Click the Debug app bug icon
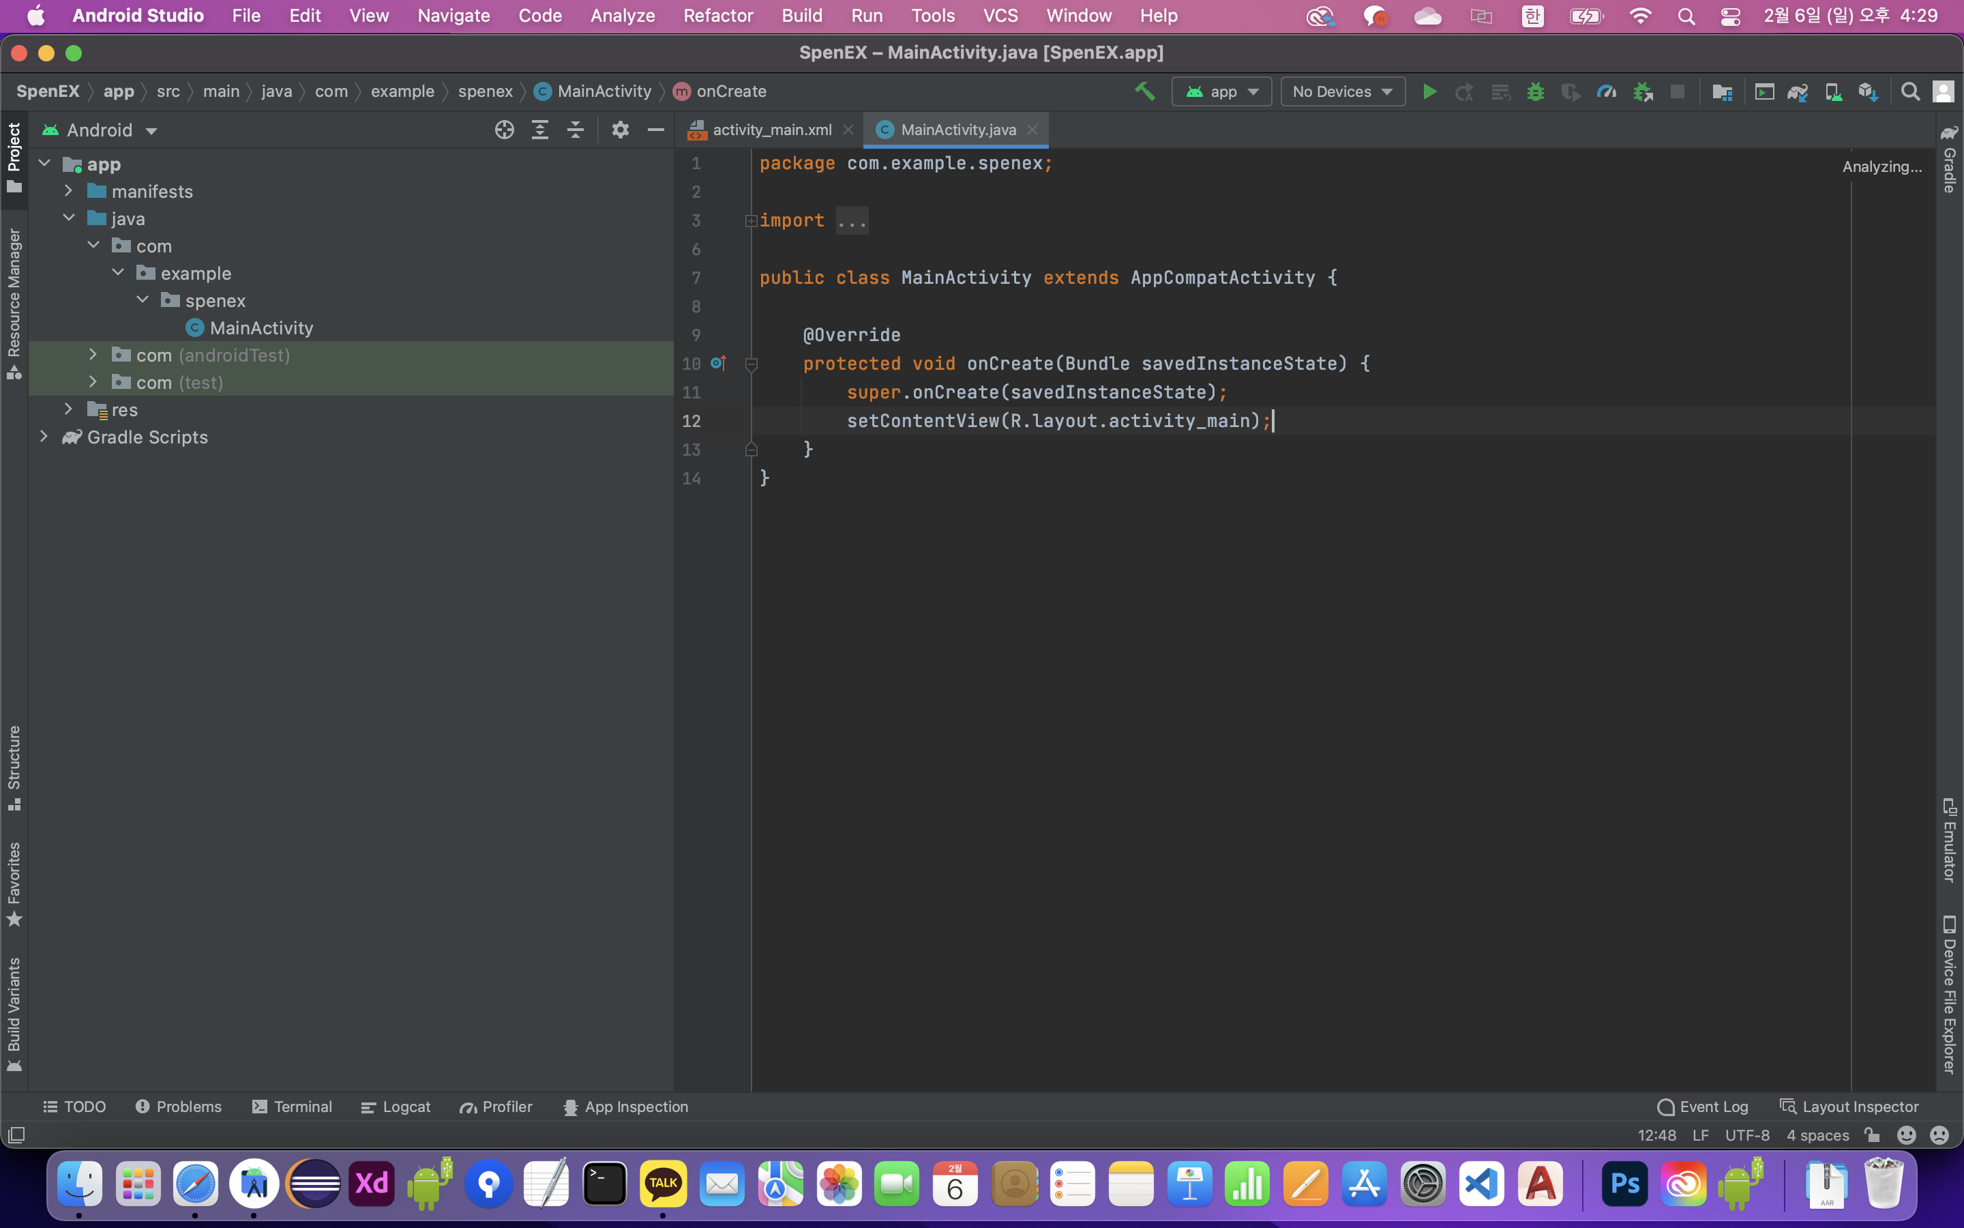The image size is (1964, 1228). click(x=1534, y=92)
